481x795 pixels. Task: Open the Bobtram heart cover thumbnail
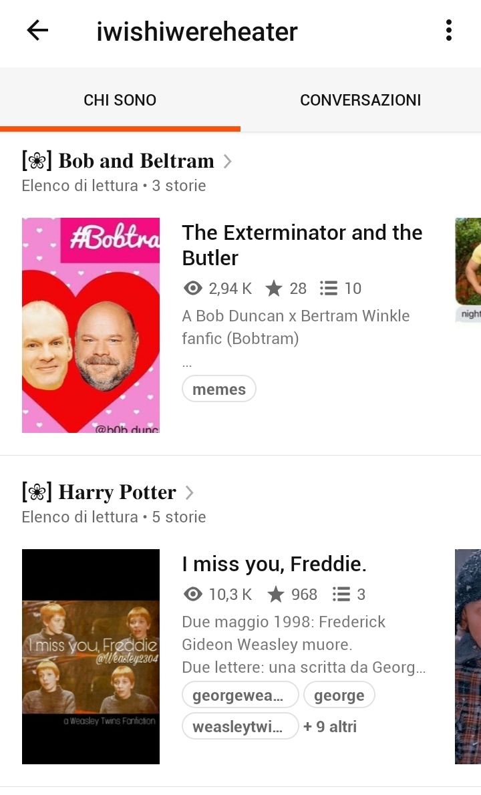[x=91, y=325]
